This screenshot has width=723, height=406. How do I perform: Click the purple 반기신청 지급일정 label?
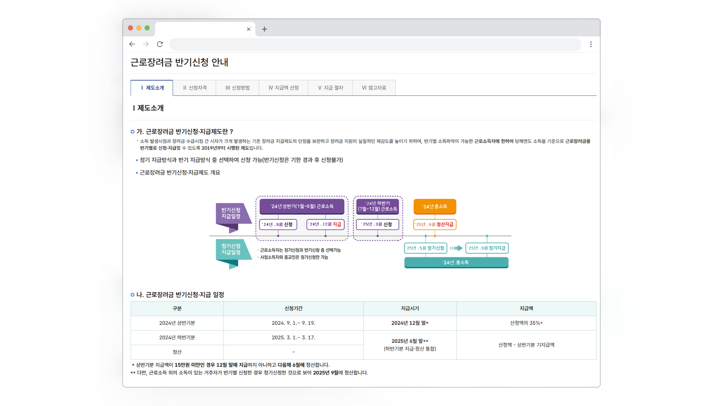pos(231,213)
